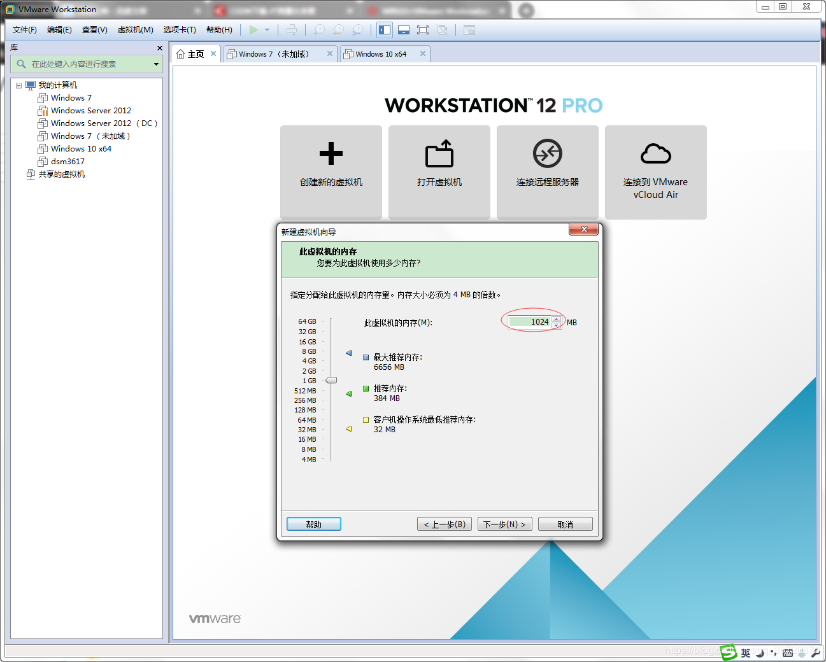The height and width of the screenshot is (662, 826).
Task: Open the 查看(V) menu
Action: [x=94, y=30]
